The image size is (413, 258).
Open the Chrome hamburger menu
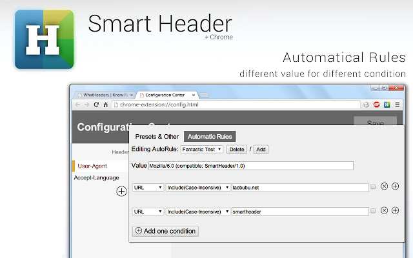(x=397, y=104)
